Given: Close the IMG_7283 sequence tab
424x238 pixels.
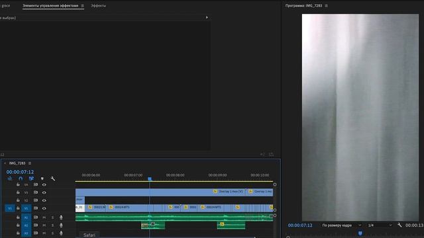Looking at the screenshot, I should pyautogui.click(x=5, y=163).
